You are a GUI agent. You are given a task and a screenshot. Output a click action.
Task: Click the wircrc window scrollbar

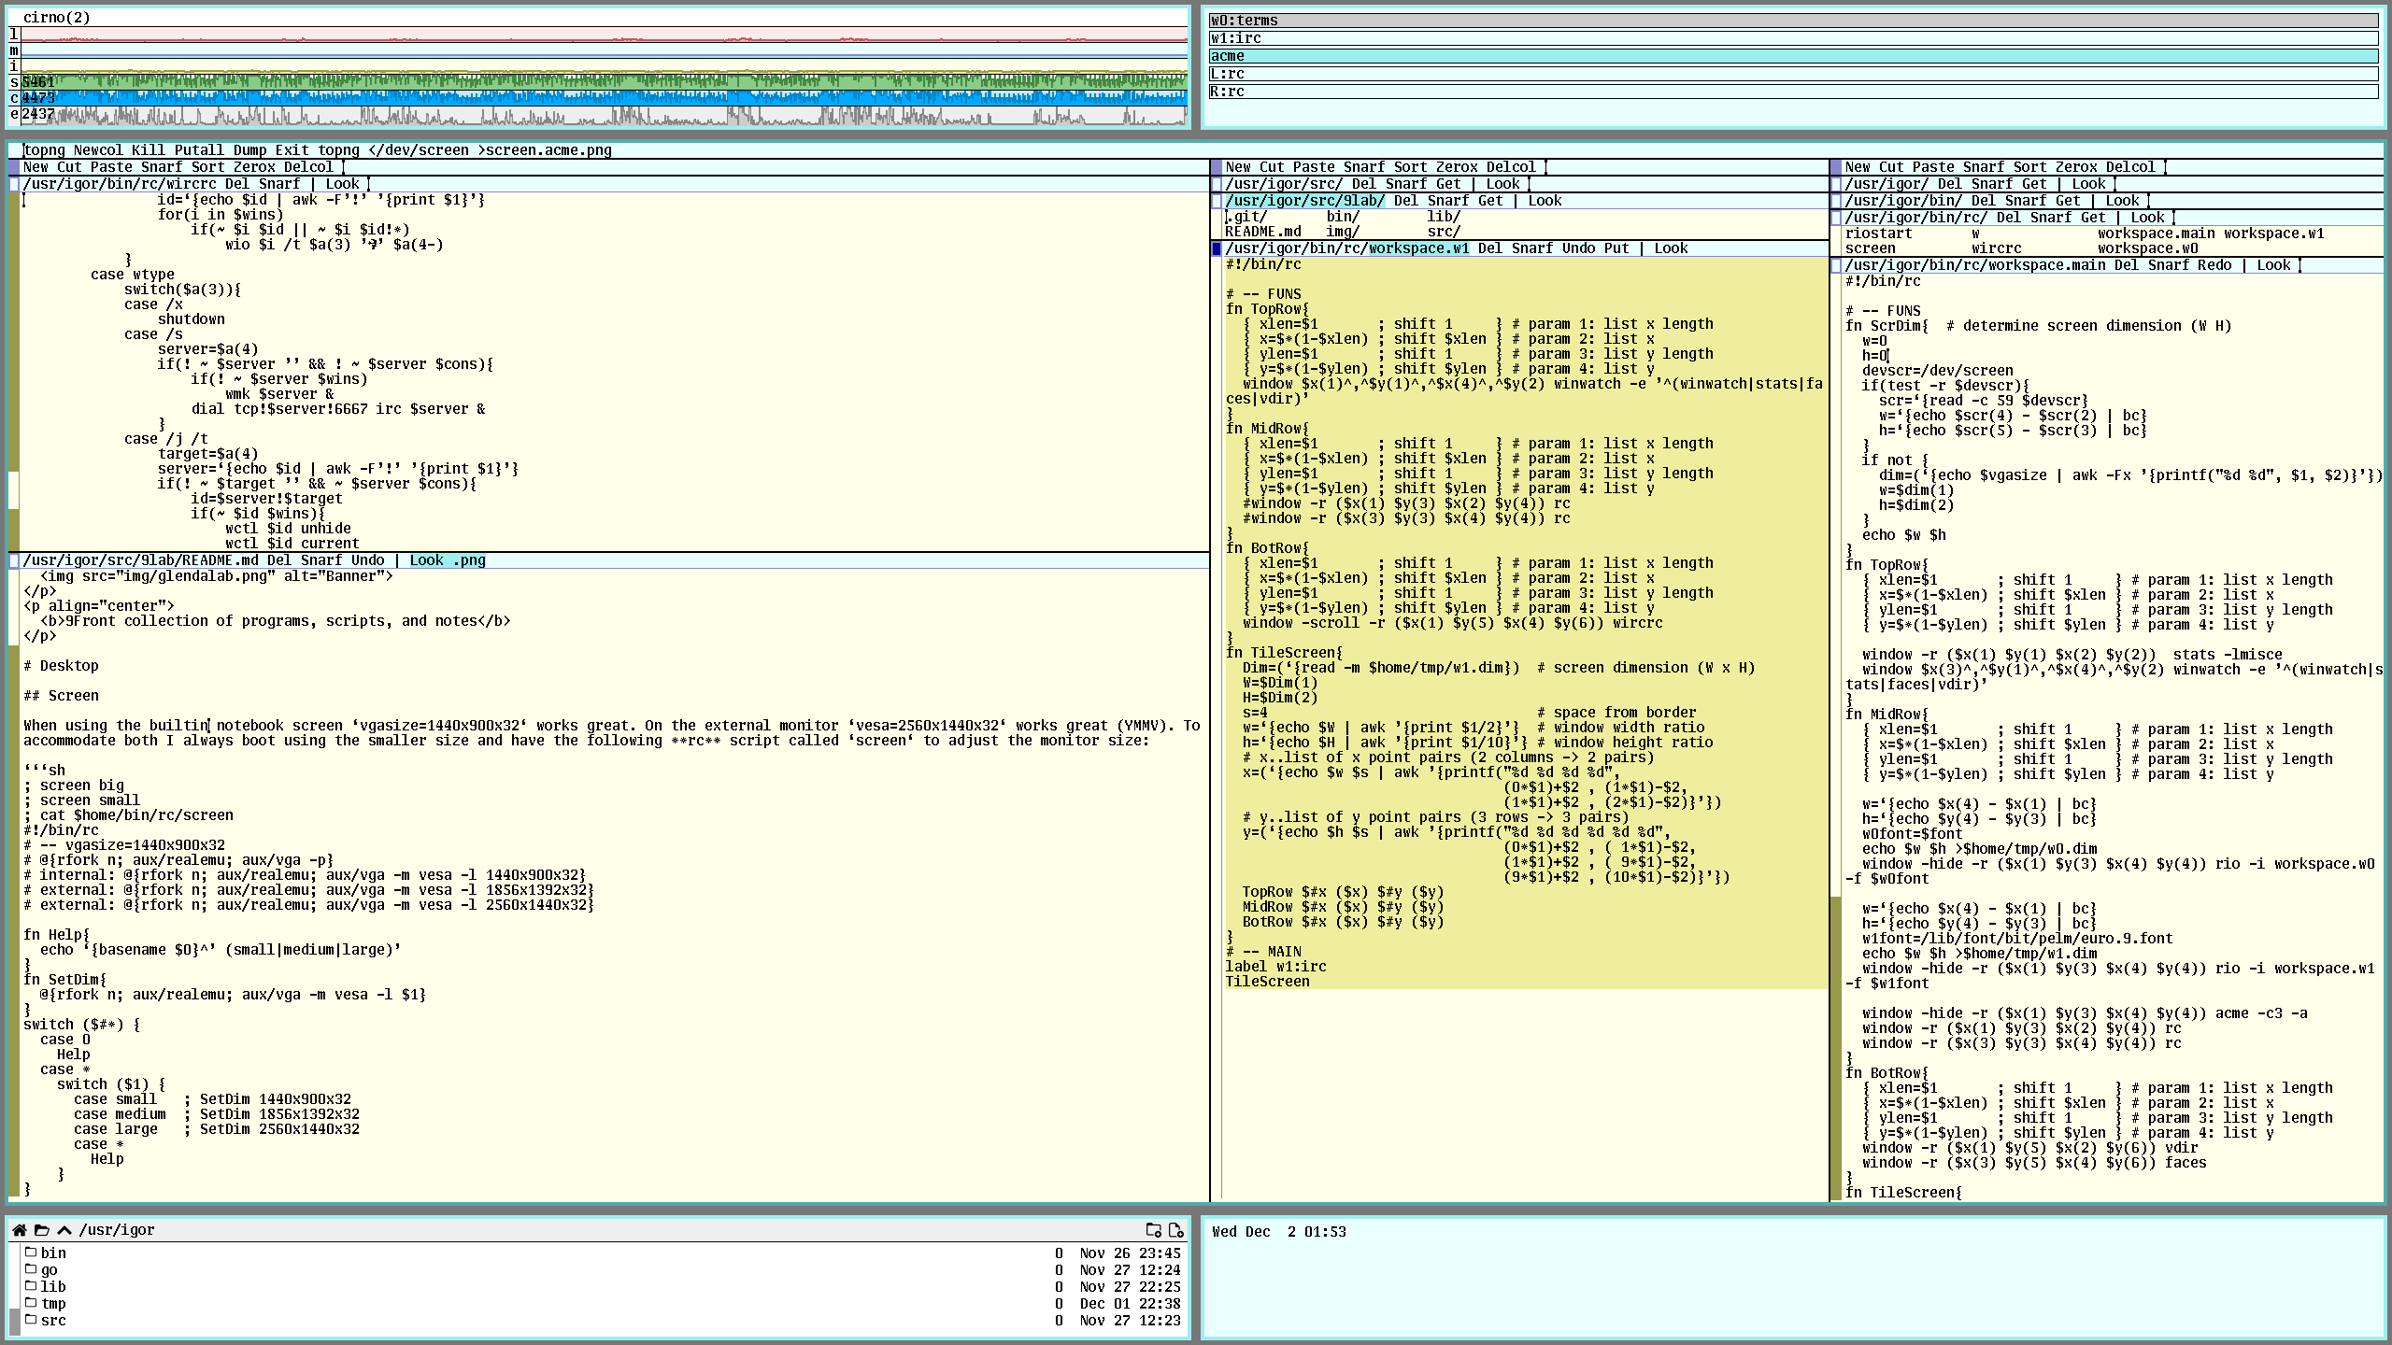point(14,371)
